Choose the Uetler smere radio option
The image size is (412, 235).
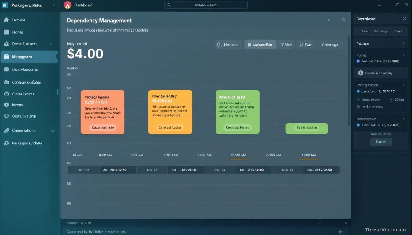pos(358,99)
